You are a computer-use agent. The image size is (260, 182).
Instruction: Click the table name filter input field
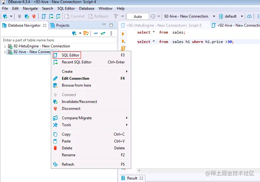59,40
